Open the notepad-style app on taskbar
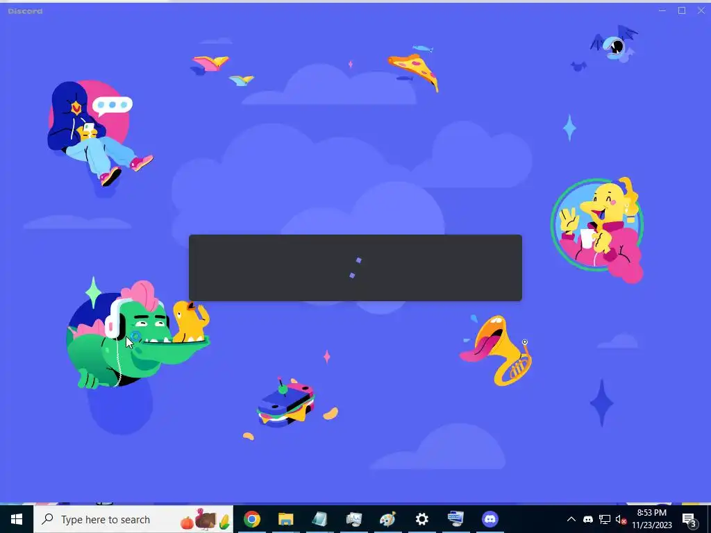 pyautogui.click(x=319, y=519)
